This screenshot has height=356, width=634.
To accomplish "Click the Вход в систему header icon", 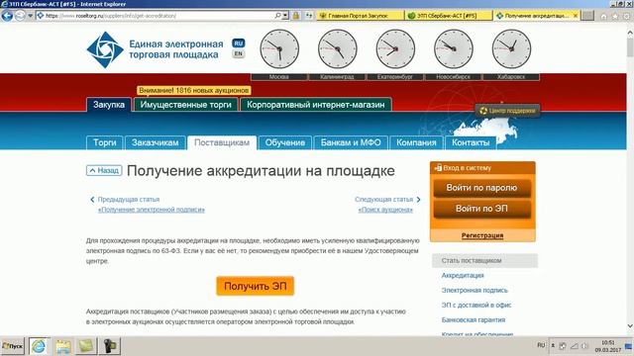I will pyautogui.click(x=438, y=167).
